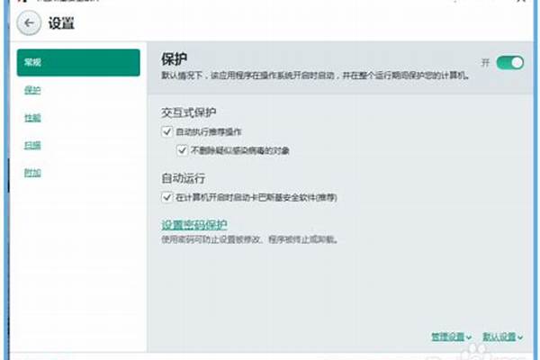
Task: Click the 交互式保护 heading text
Action: 188,112
